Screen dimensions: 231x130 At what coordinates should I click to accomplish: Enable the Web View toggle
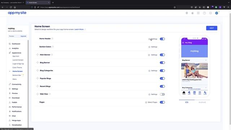162,94
